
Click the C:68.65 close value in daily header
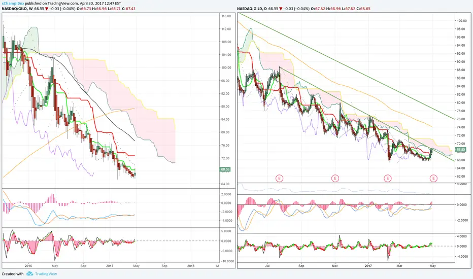[363, 9]
